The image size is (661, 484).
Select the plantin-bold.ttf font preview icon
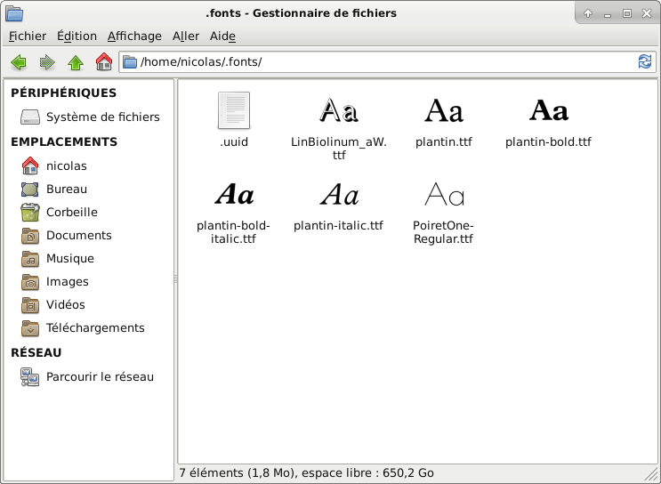click(548, 110)
